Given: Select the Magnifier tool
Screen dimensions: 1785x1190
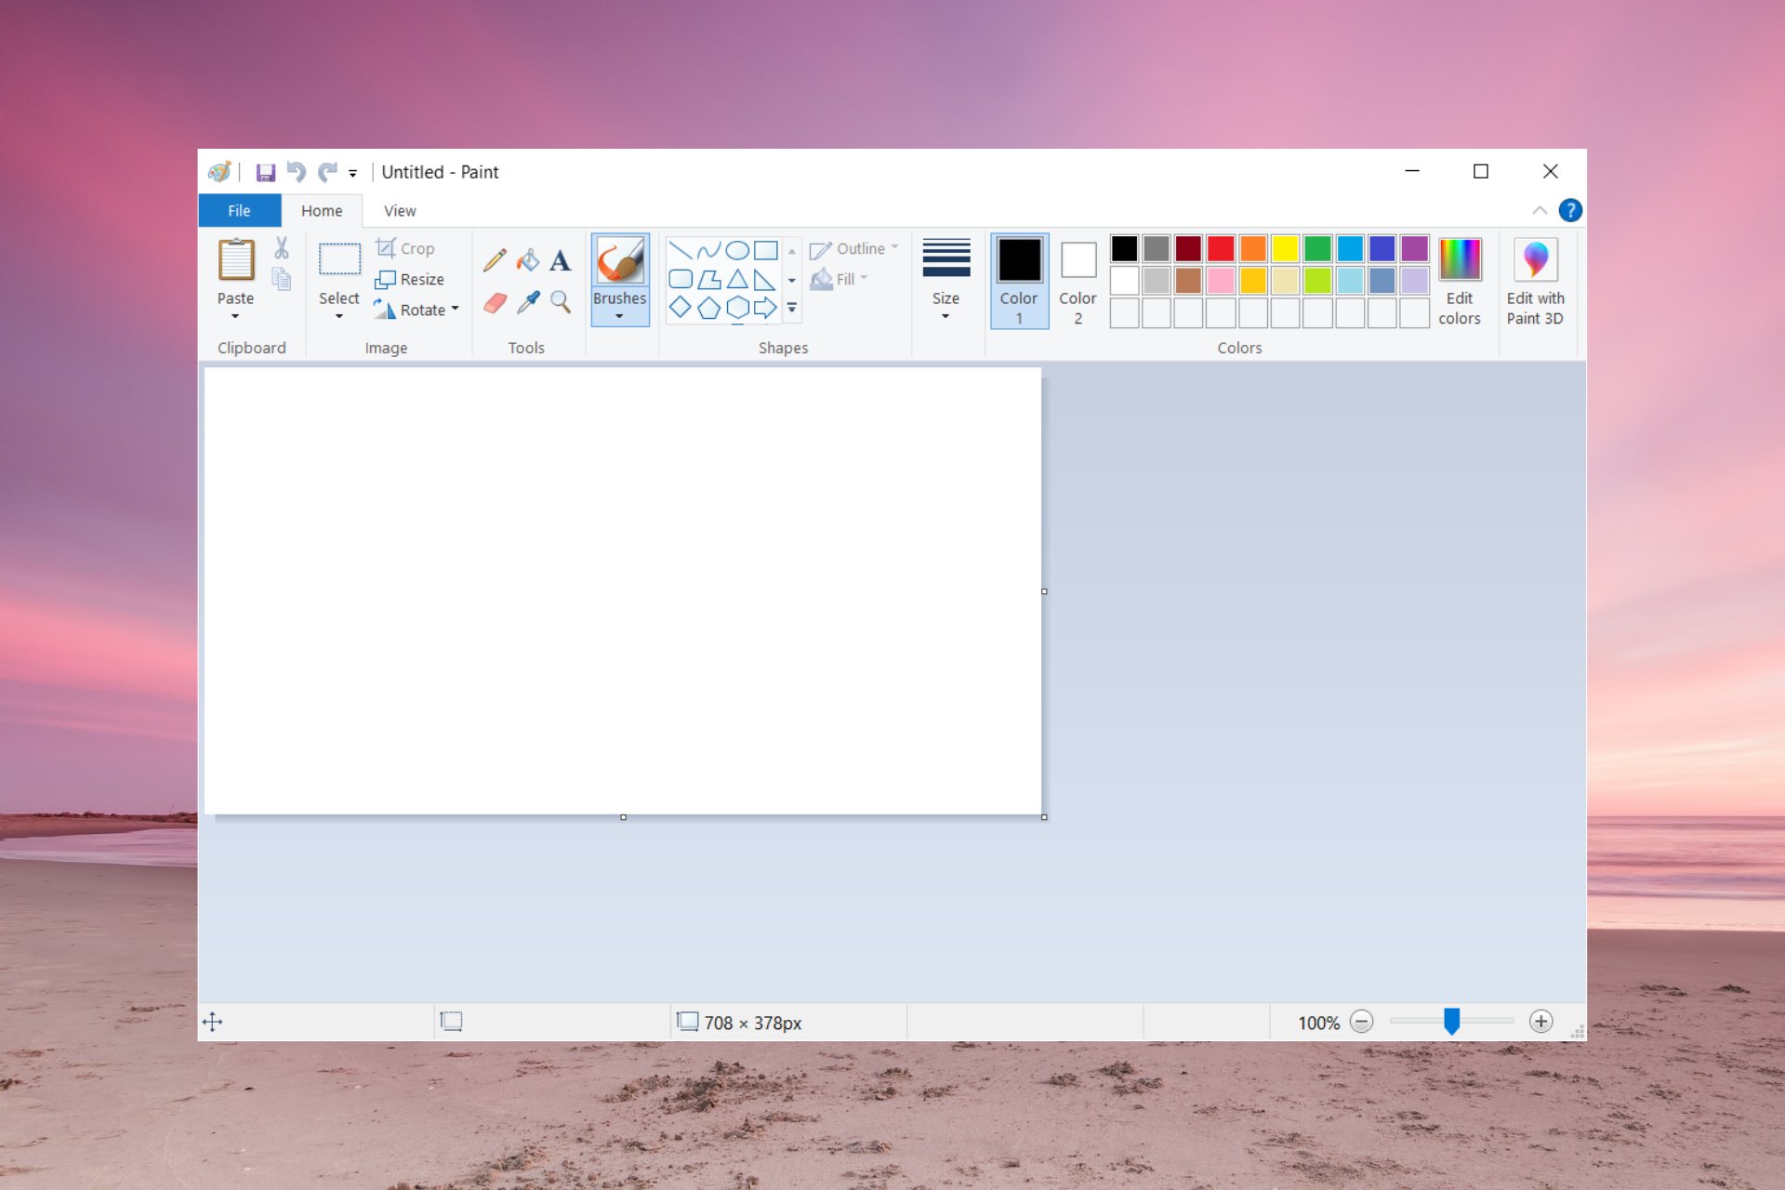Looking at the screenshot, I should [x=559, y=298].
